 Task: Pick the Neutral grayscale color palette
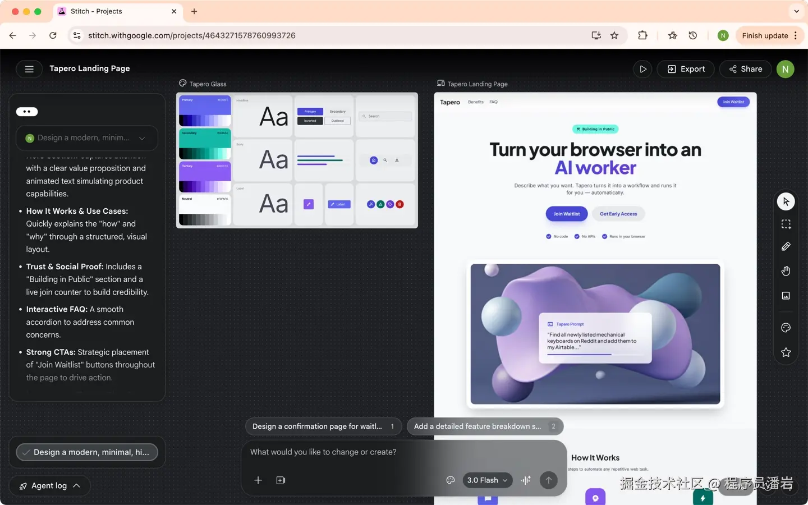click(205, 210)
